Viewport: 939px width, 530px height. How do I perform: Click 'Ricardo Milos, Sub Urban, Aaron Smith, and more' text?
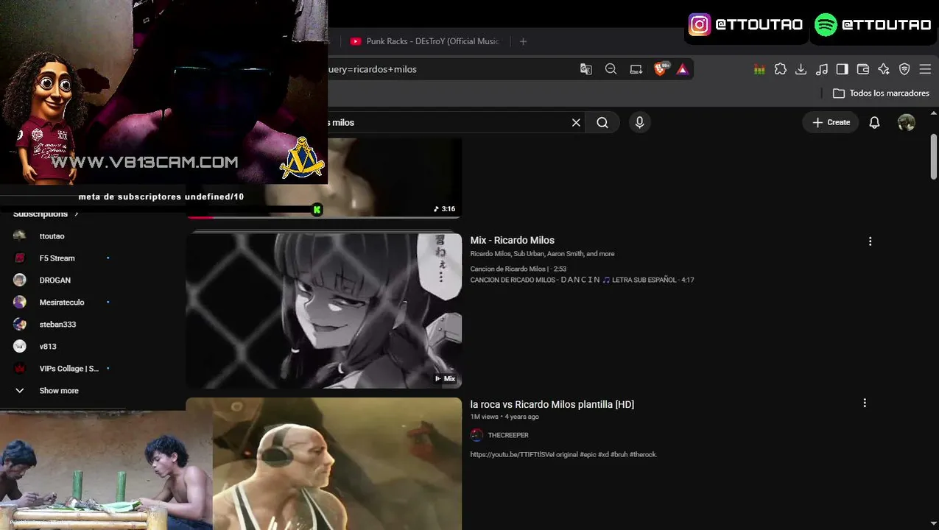click(x=542, y=254)
